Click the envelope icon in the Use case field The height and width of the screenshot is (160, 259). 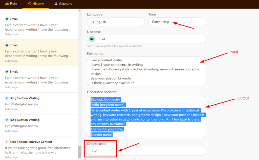(x=92, y=39)
